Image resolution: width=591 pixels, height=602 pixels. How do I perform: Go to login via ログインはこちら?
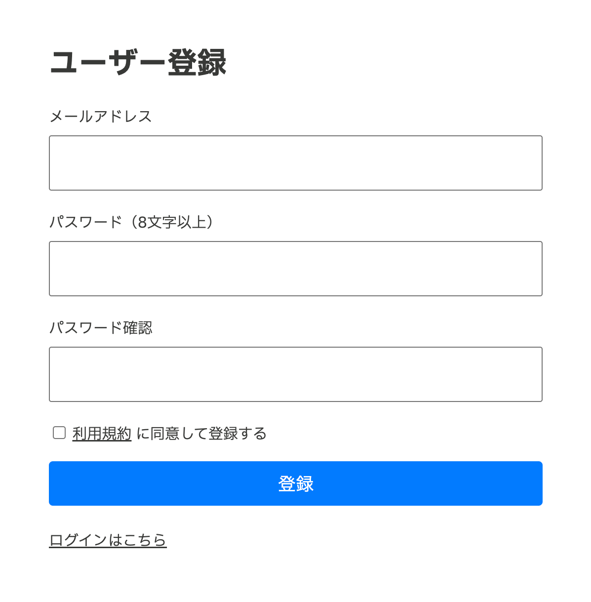tap(108, 540)
